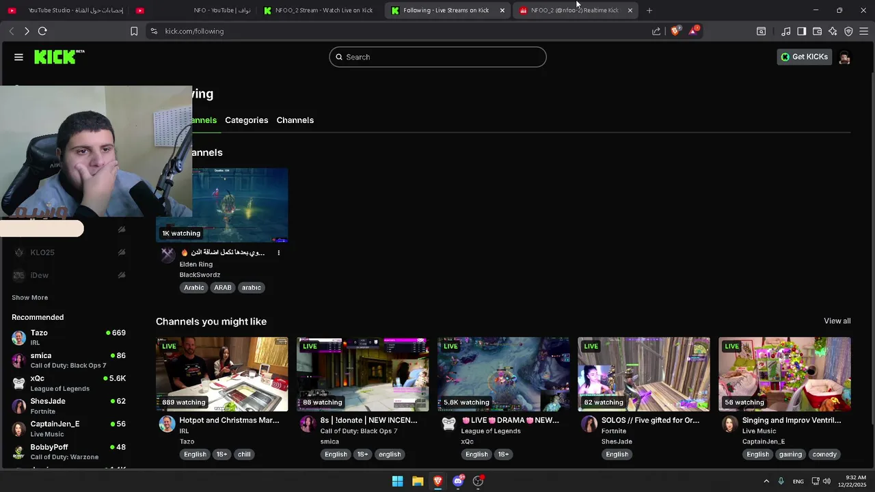Bookmark this page with the bookmark icon
This screenshot has height=492, width=875.
[x=134, y=31]
